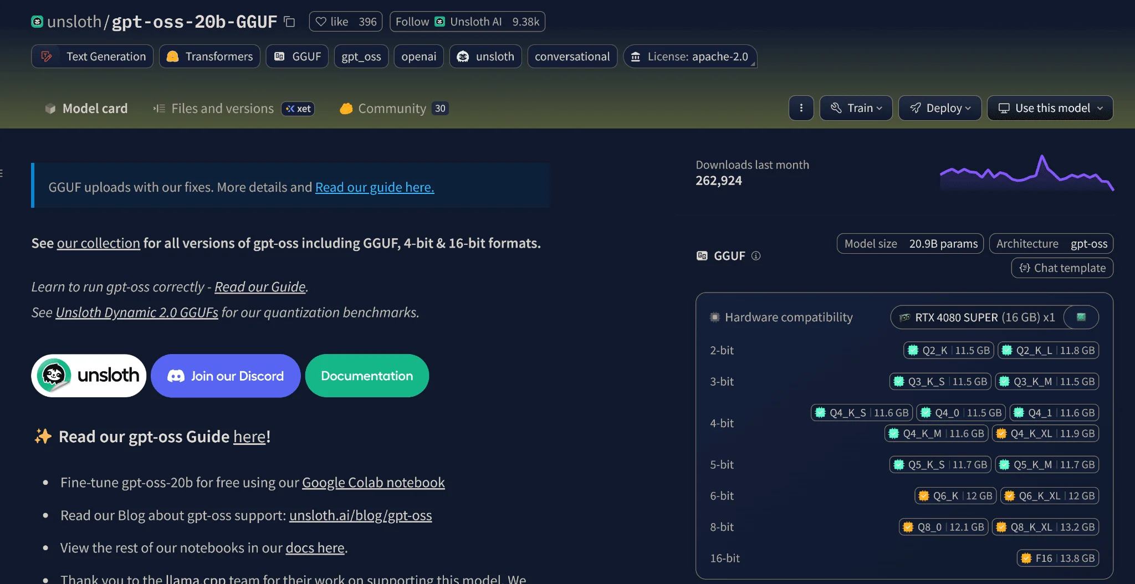The image size is (1135, 584).
Task: Click the Chat template button
Action: 1062,268
